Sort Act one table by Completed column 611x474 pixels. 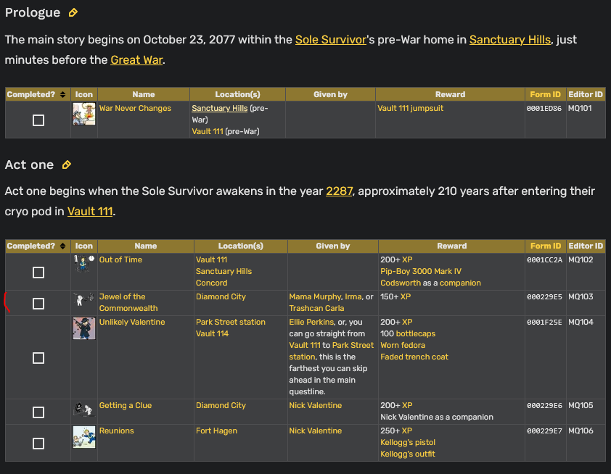[x=62, y=246]
